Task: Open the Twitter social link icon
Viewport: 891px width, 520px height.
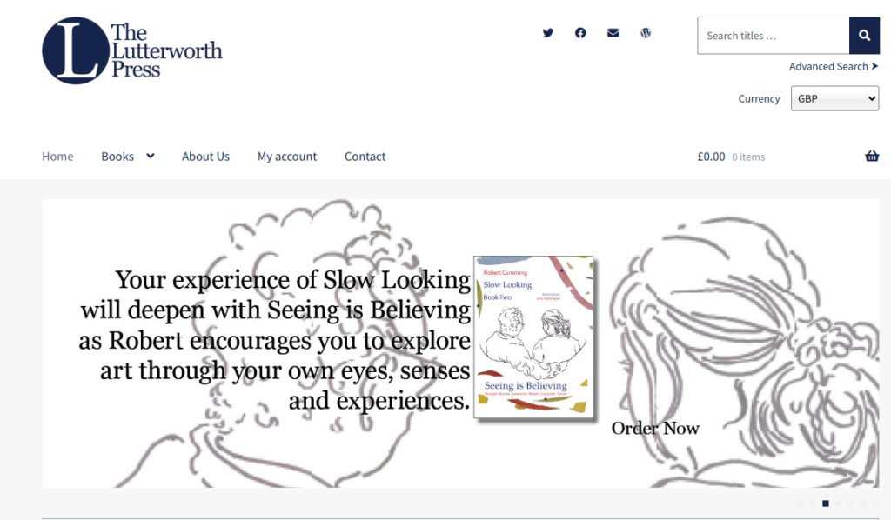Action: coord(548,33)
